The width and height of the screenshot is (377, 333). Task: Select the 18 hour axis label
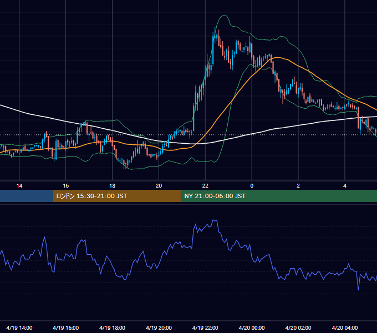(113, 186)
